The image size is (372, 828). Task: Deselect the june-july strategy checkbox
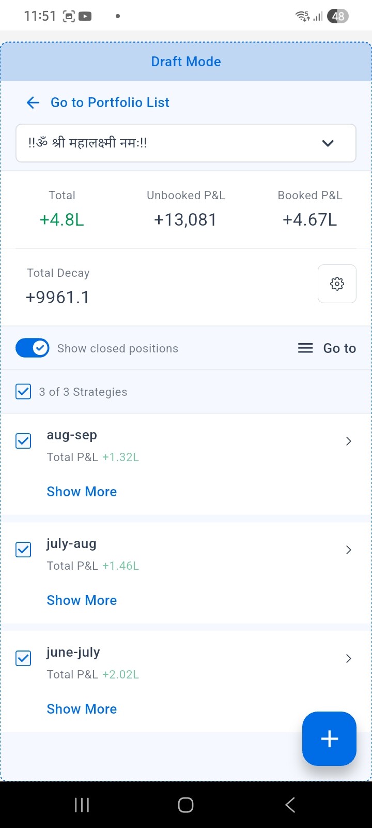click(x=23, y=658)
